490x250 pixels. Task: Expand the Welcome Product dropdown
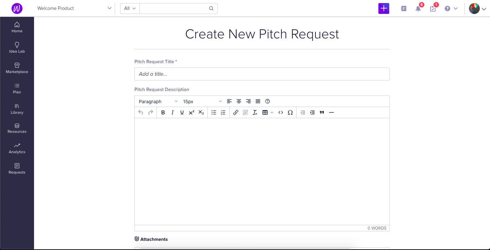pyautogui.click(x=74, y=8)
